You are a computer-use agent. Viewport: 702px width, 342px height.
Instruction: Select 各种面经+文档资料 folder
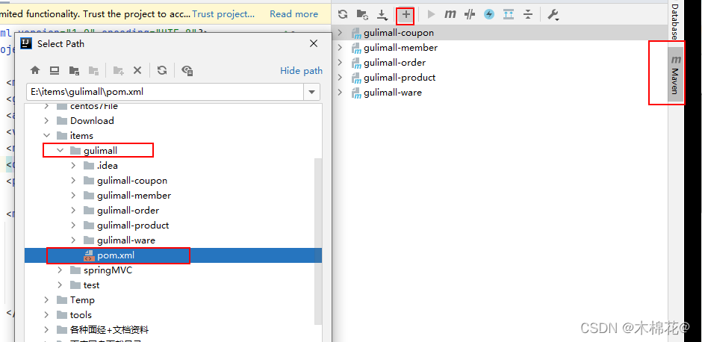(102, 330)
